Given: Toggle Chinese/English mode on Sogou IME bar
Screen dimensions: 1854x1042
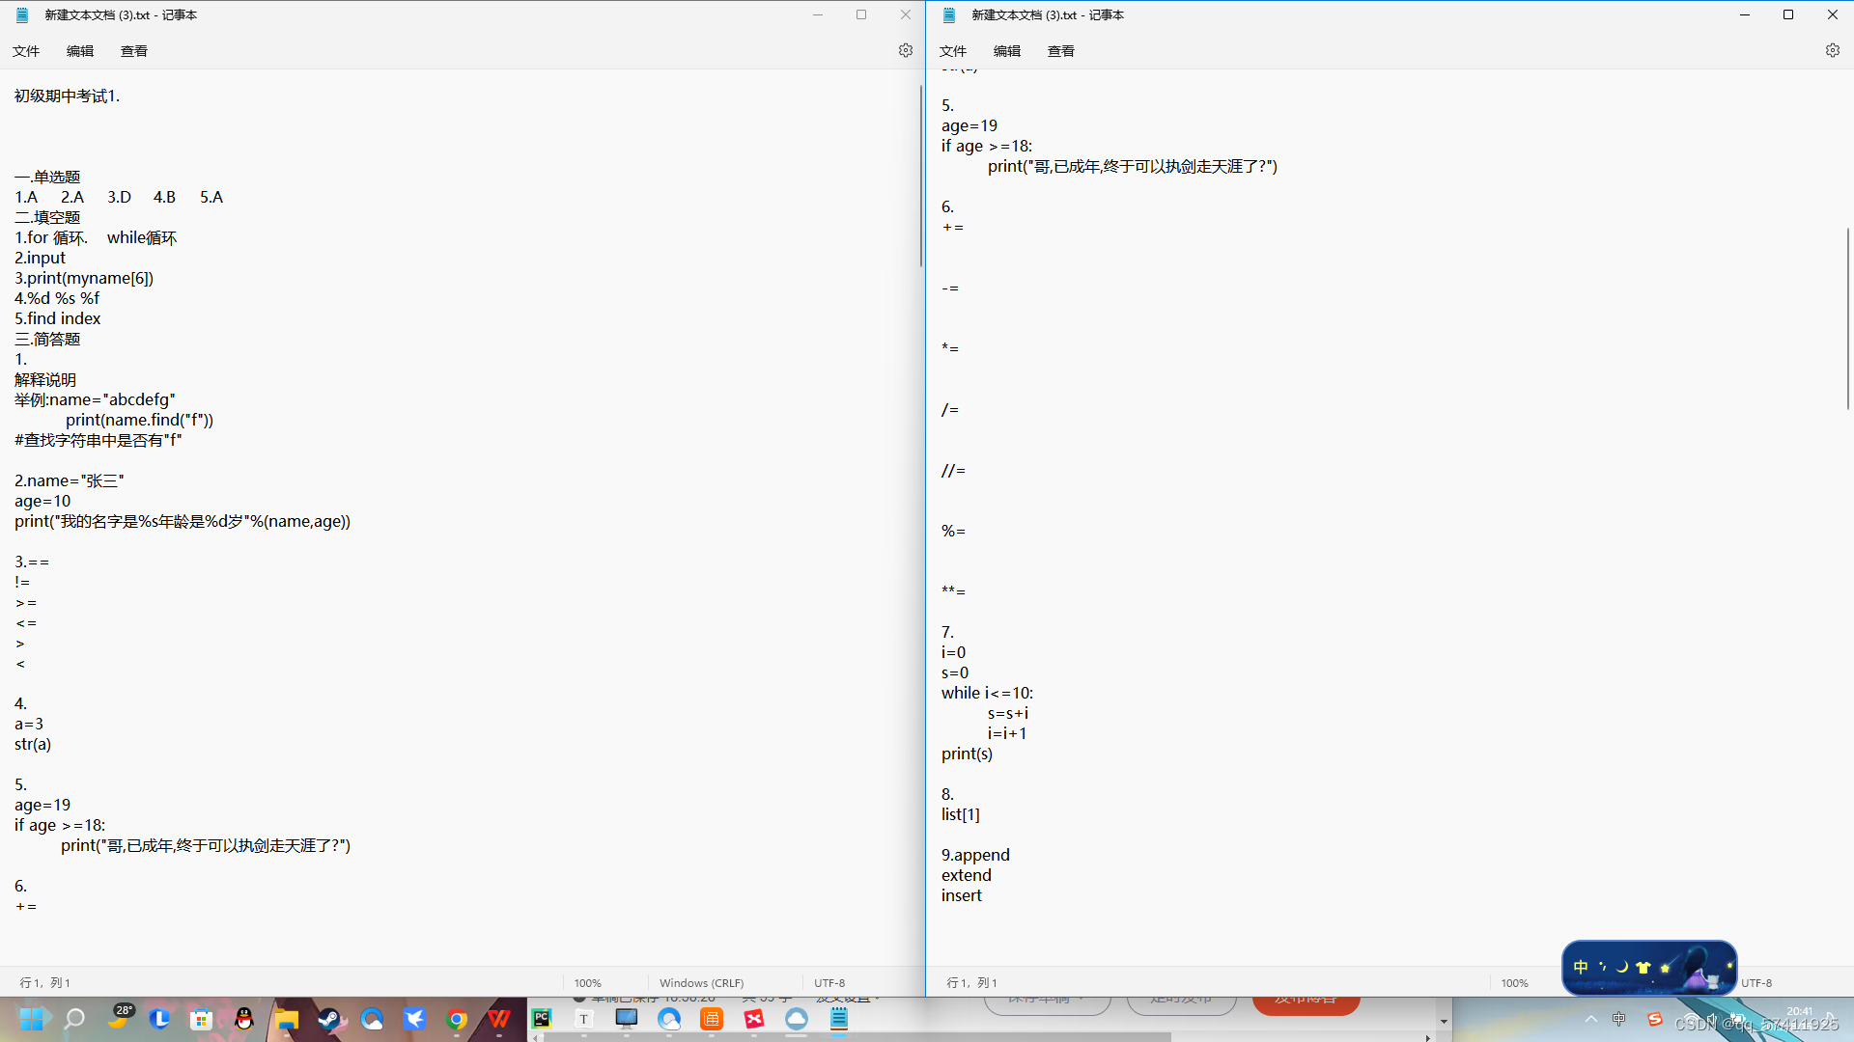Looking at the screenshot, I should [x=1581, y=967].
